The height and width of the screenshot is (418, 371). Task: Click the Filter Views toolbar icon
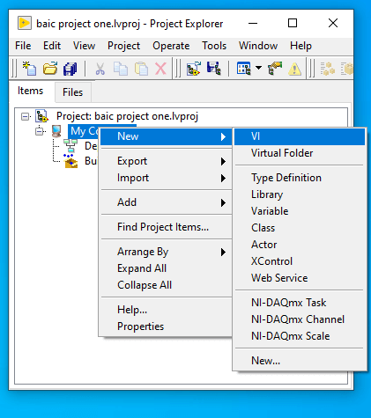pyautogui.click(x=243, y=69)
